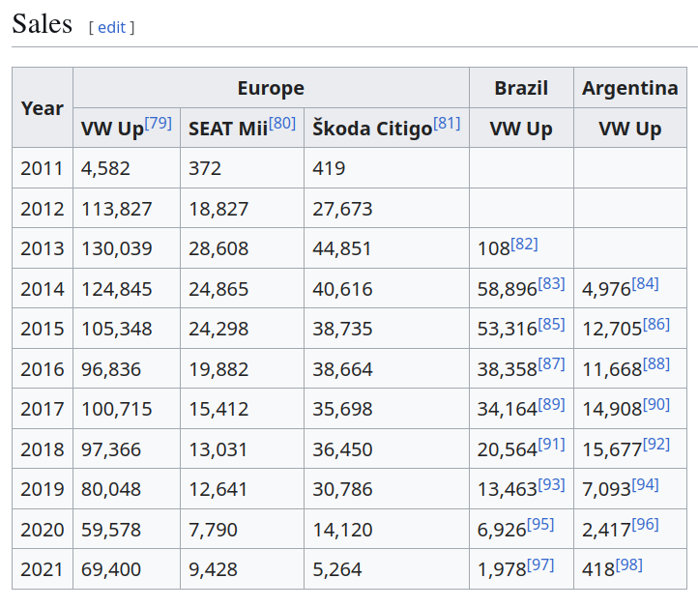The image size is (698, 607).
Task: Select the 419 Škoda Citigo cell
Action: (x=387, y=168)
